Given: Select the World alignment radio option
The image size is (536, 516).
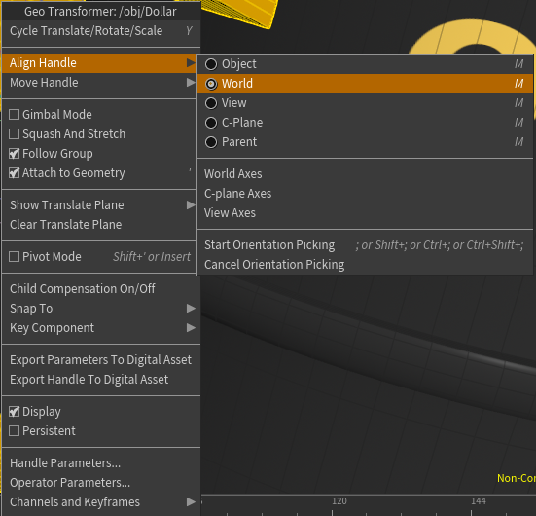Looking at the screenshot, I should (x=211, y=84).
